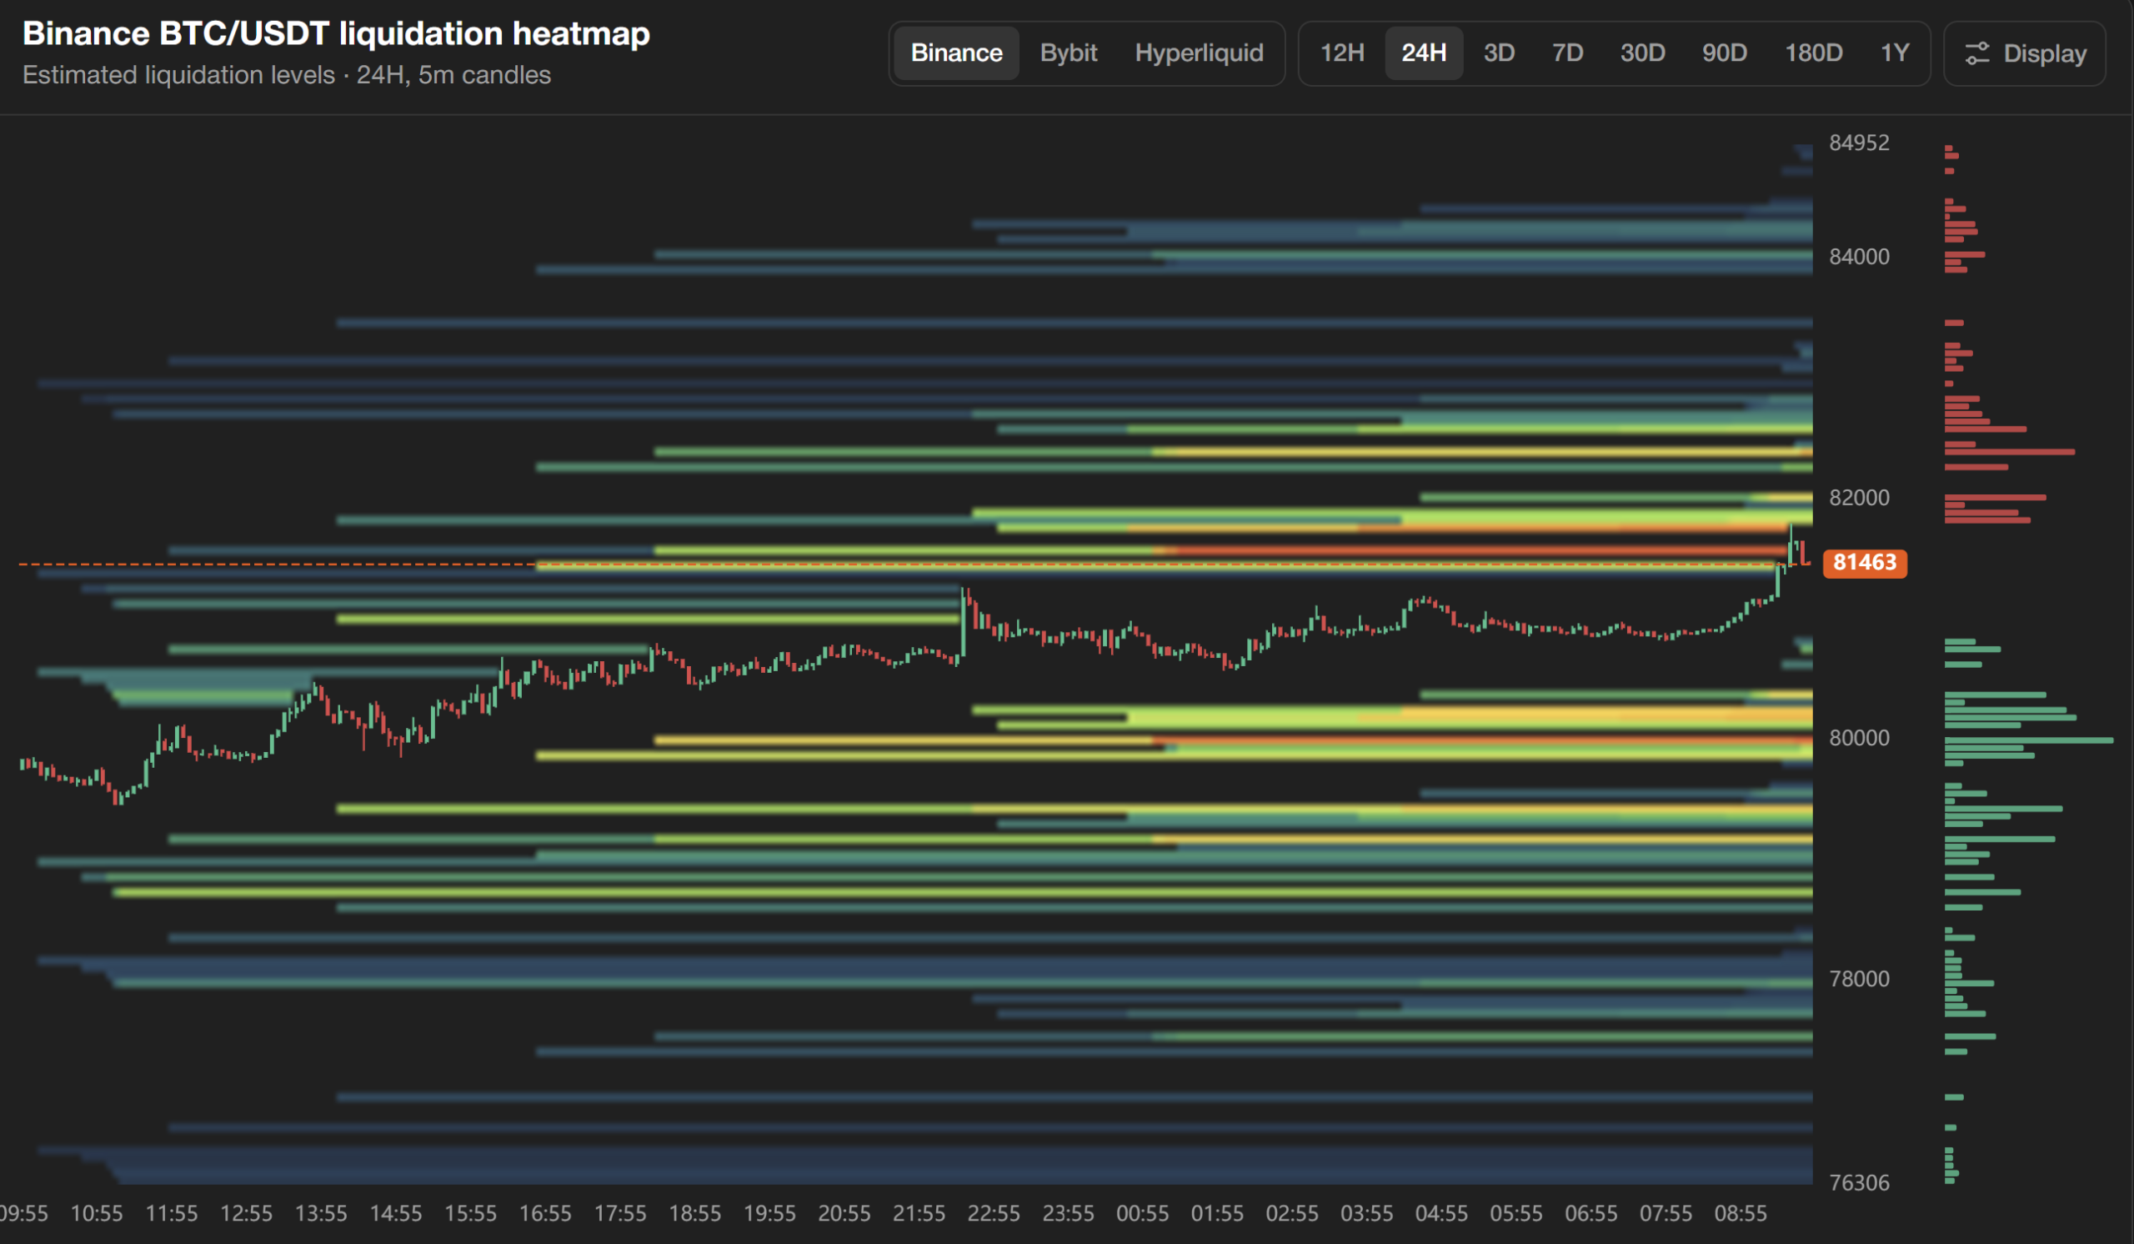The image size is (2134, 1244).
Task: Select the 1Y timeframe
Action: click(x=1895, y=53)
